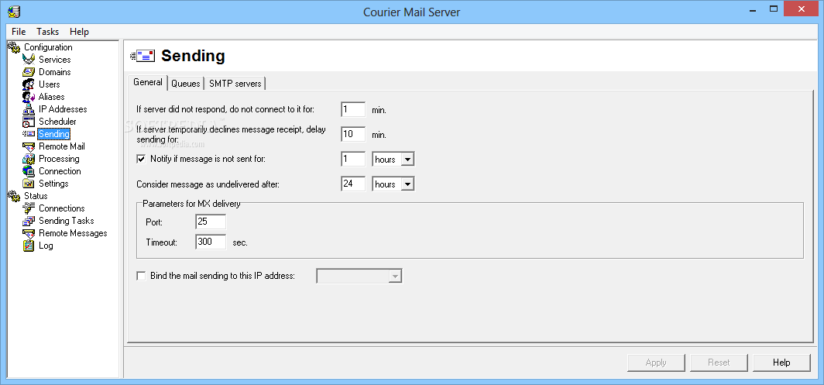The height and width of the screenshot is (385, 824).
Task: Click the Remote Mail icon
Action: 29,146
